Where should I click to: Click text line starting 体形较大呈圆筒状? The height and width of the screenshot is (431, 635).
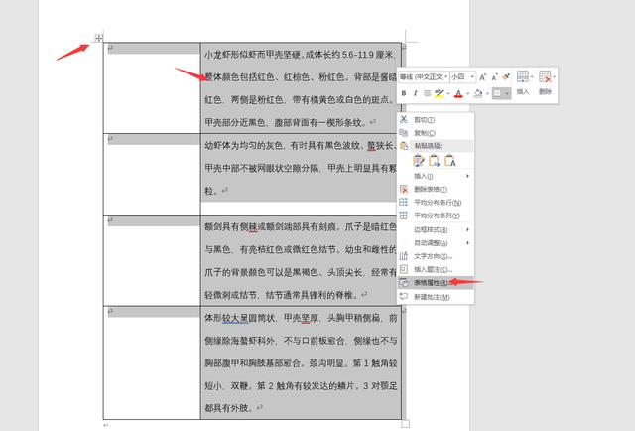click(301, 318)
